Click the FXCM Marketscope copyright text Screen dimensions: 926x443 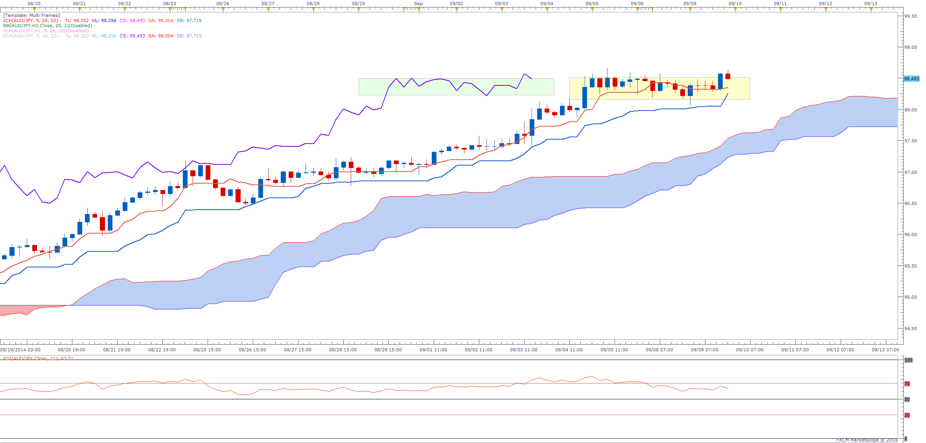[866, 440]
